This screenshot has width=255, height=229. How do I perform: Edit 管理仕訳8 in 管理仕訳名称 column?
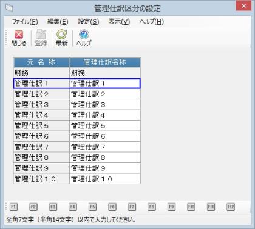pos(105,158)
